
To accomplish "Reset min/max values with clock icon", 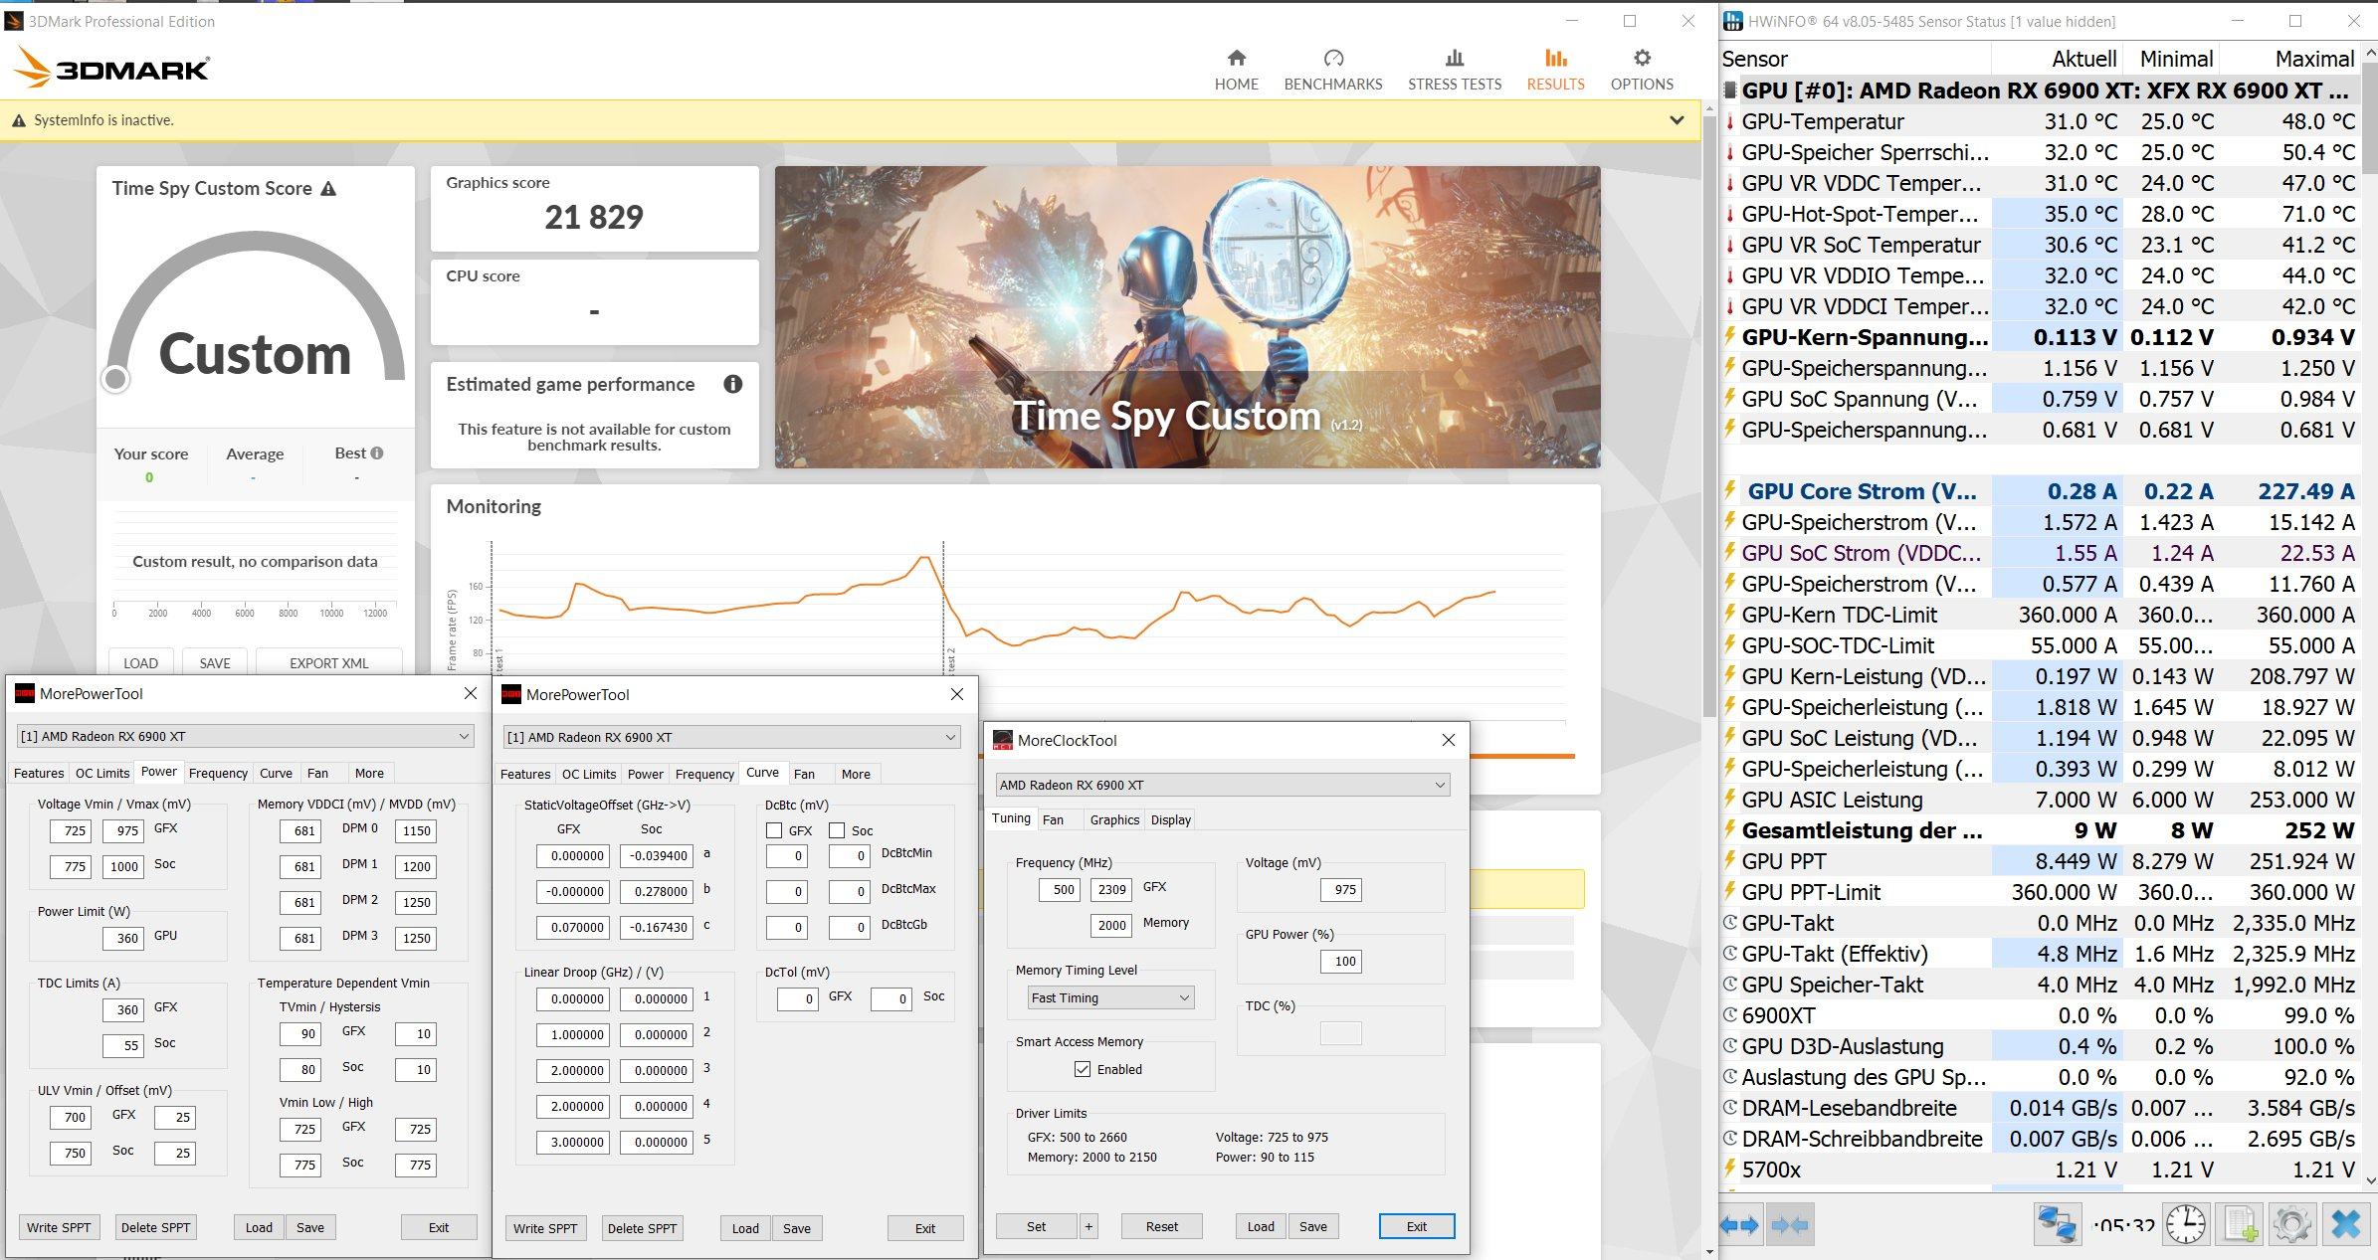I will click(x=2185, y=1224).
